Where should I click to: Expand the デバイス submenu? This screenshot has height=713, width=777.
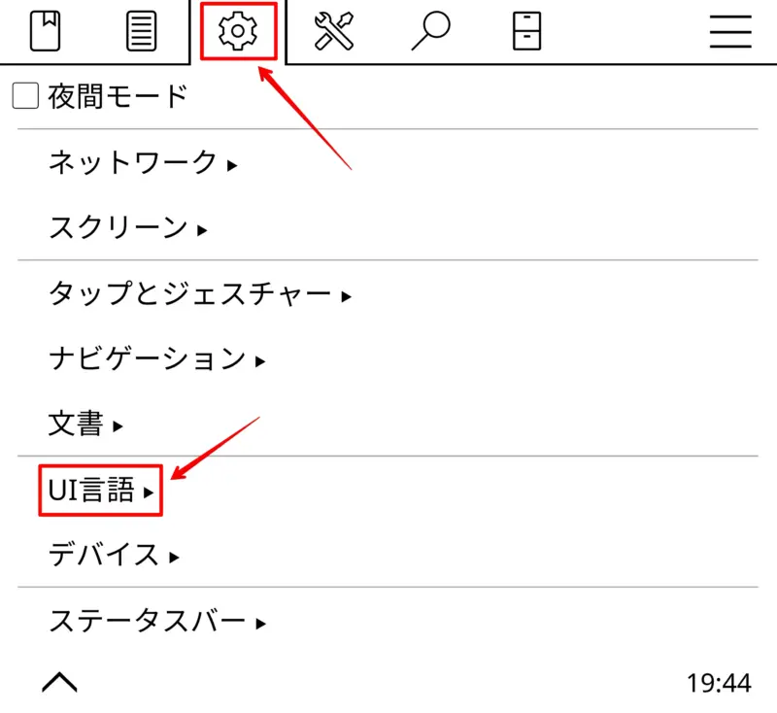coord(107,557)
